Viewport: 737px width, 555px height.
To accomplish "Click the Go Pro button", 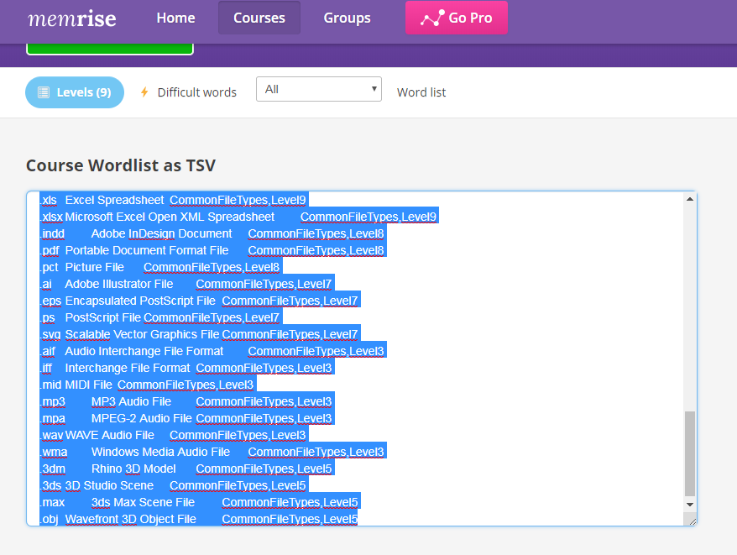I will click(x=457, y=18).
